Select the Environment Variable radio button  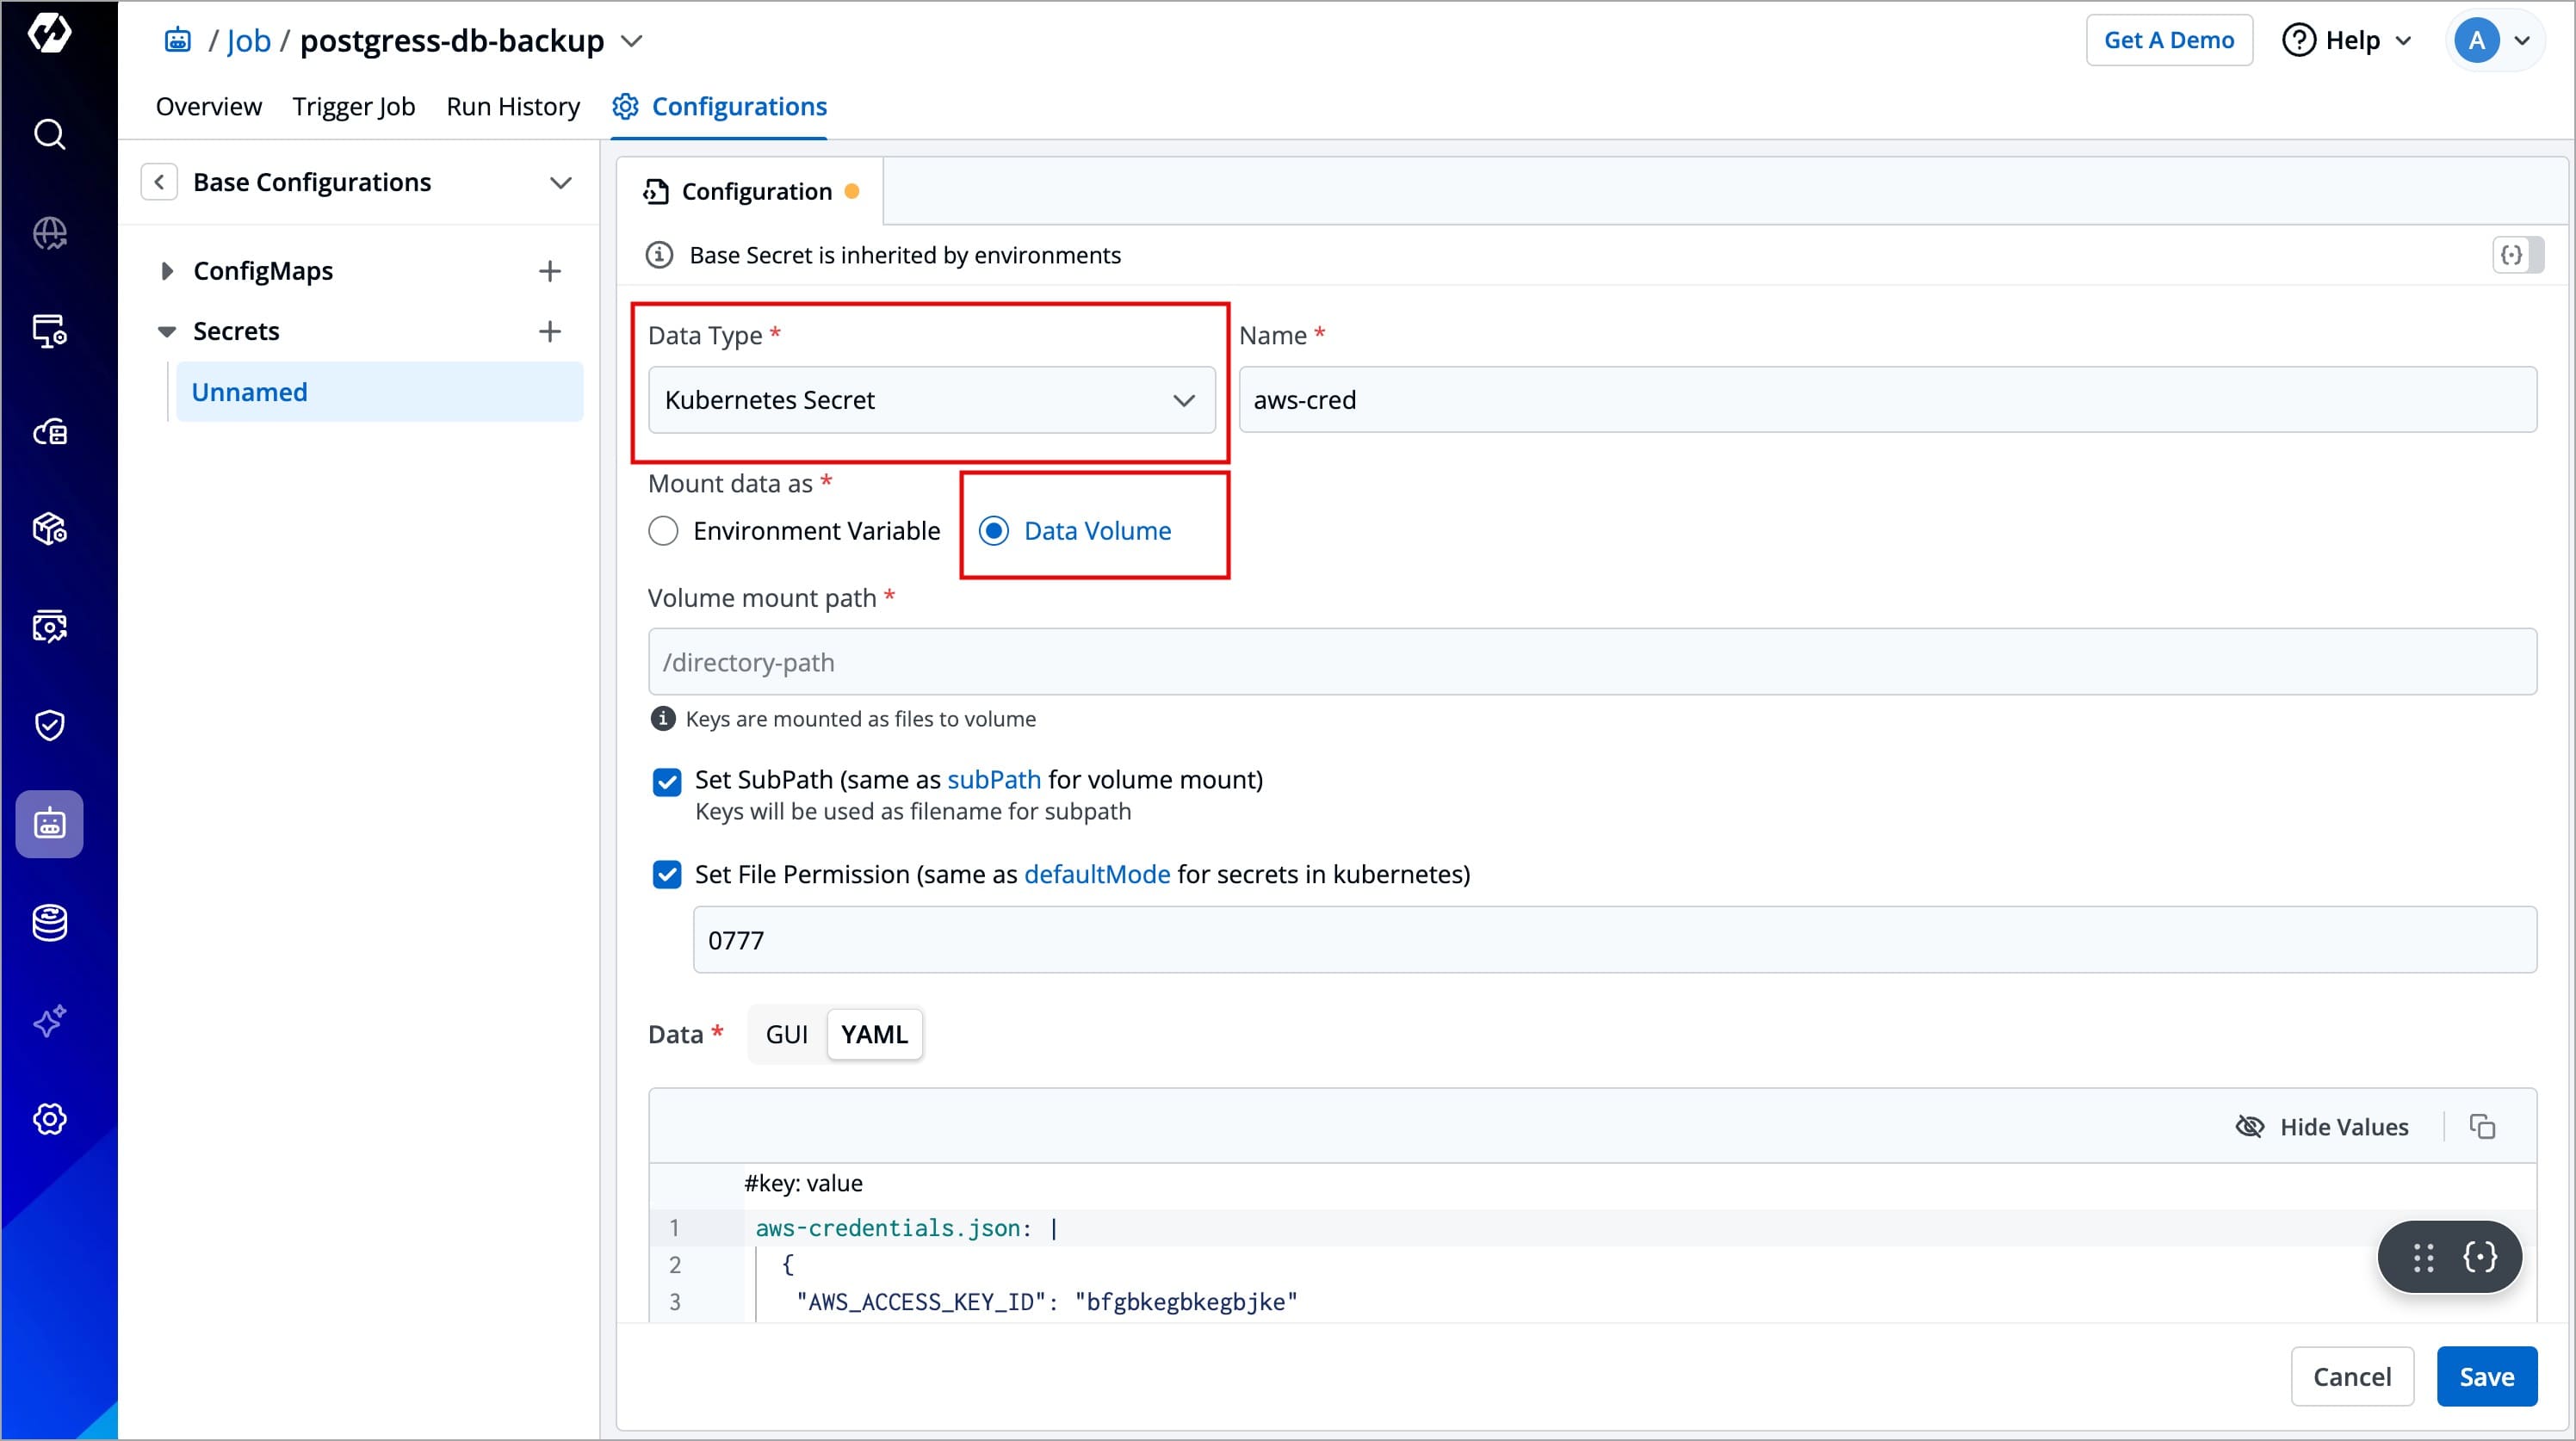663,531
